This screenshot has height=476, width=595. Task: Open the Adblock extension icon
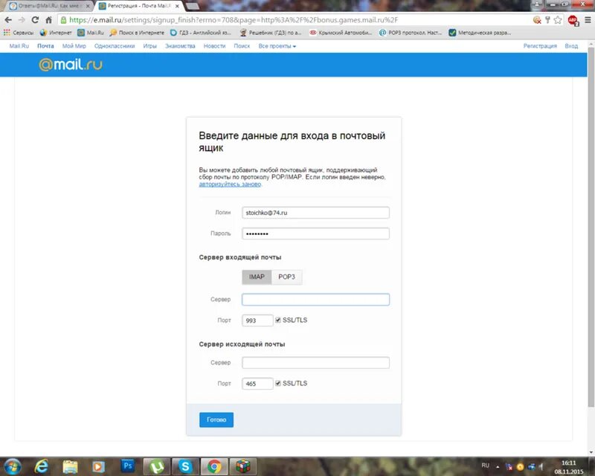(573, 21)
